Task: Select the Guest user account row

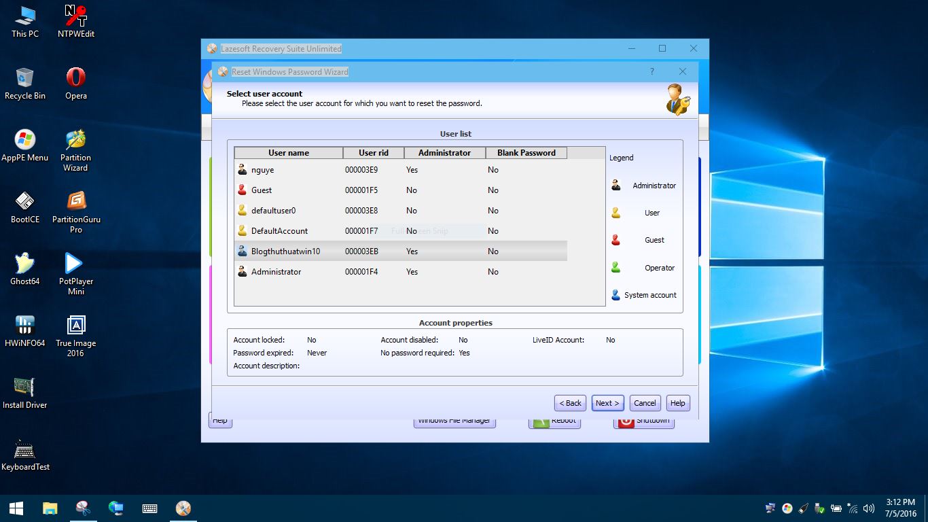Action: (x=401, y=190)
